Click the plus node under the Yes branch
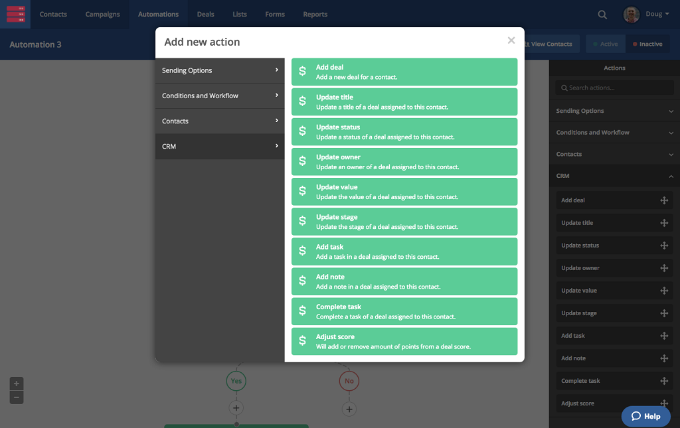 (x=236, y=408)
